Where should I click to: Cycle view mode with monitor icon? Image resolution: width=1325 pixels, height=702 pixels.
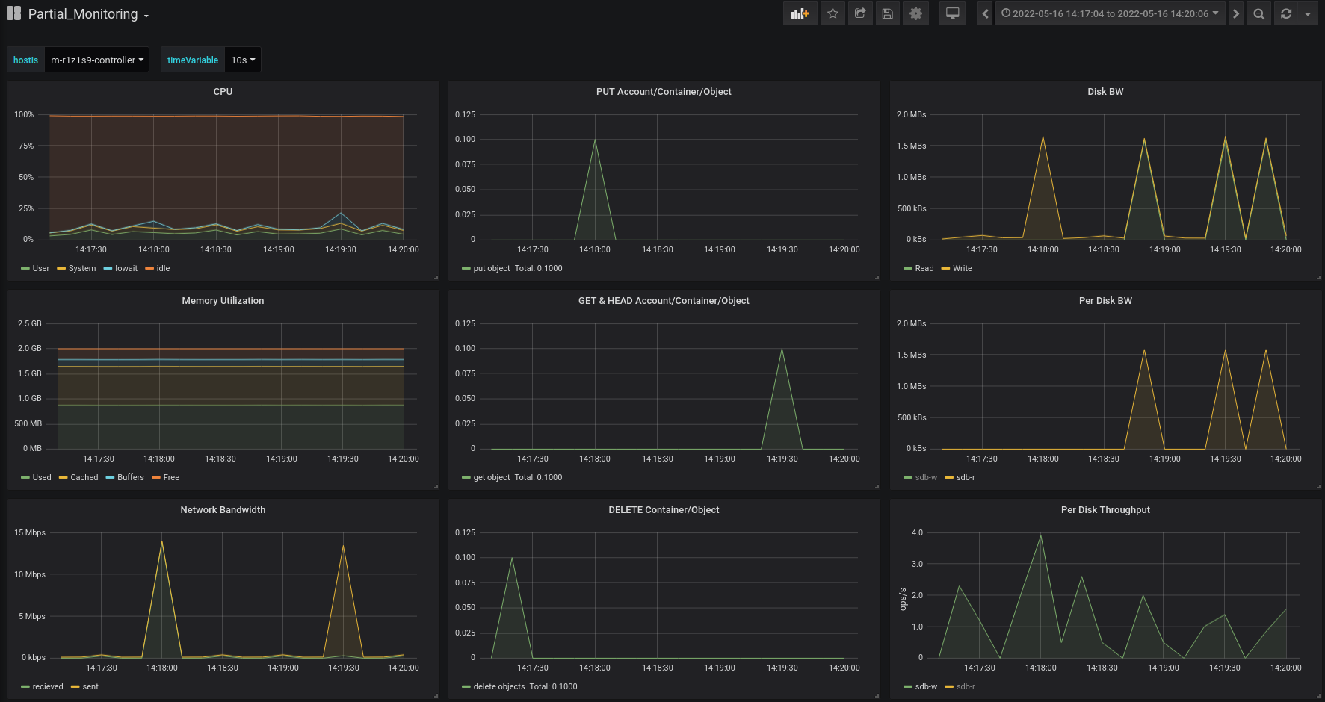pos(952,13)
